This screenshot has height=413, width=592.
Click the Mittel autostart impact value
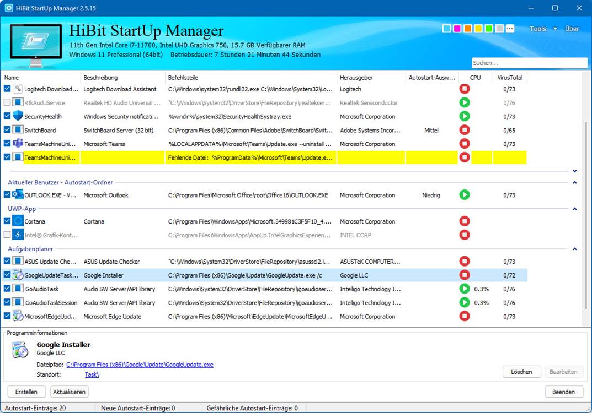click(x=431, y=131)
